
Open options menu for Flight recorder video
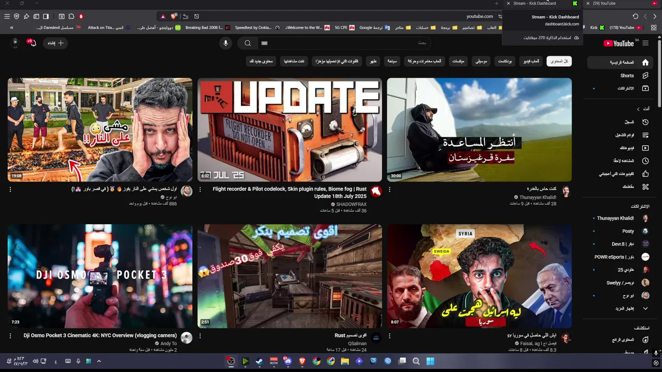coord(200,190)
